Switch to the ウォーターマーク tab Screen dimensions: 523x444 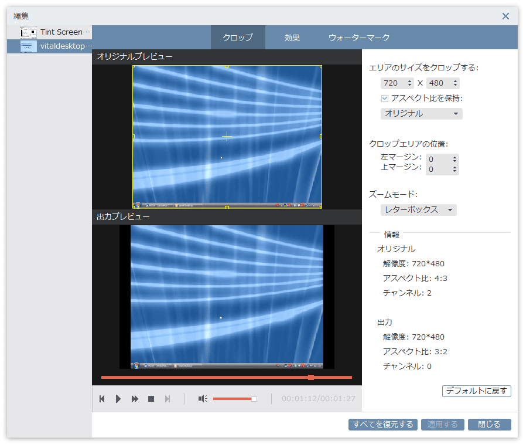point(359,38)
